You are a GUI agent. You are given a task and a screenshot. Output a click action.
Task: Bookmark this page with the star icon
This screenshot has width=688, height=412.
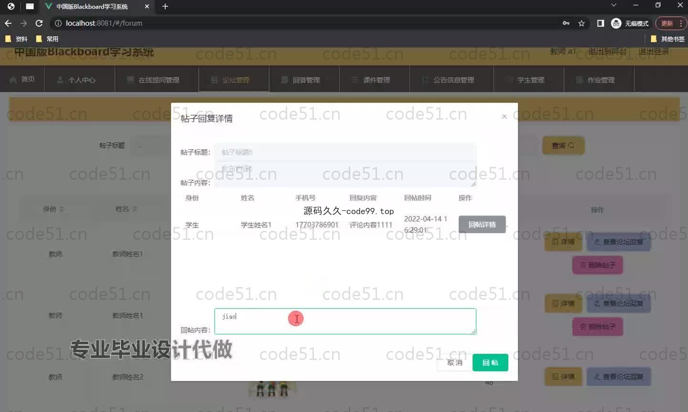[x=581, y=23]
